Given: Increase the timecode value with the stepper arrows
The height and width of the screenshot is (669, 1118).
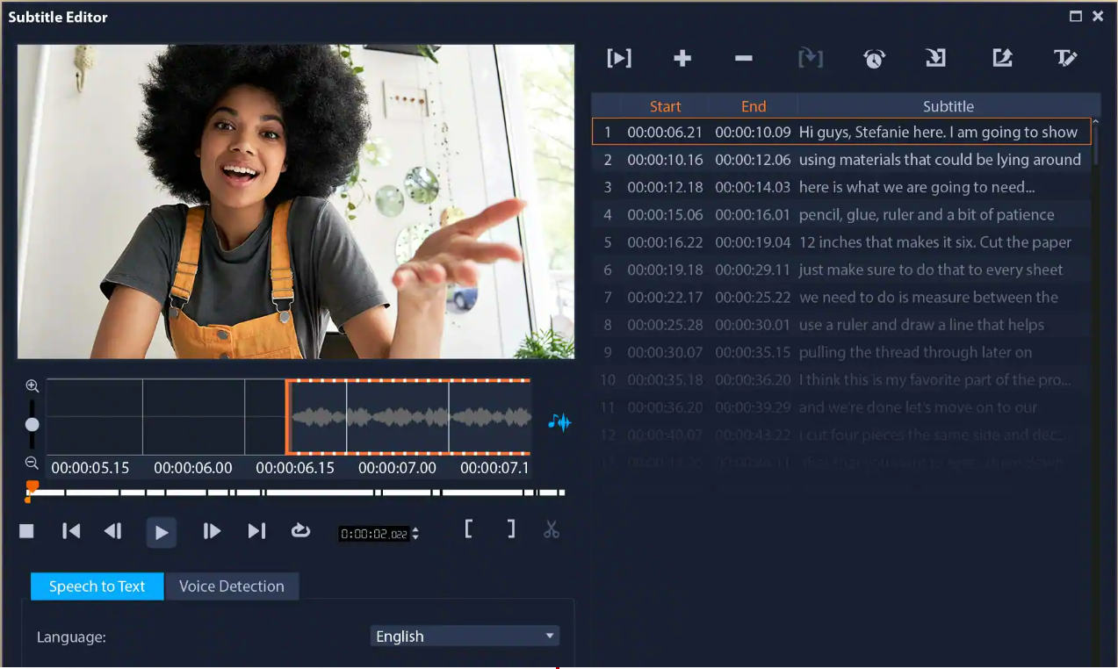Looking at the screenshot, I should pyautogui.click(x=414, y=527).
